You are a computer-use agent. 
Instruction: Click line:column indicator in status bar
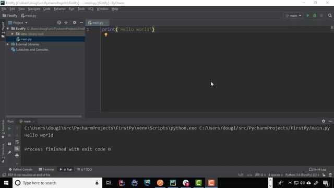tap(241, 175)
